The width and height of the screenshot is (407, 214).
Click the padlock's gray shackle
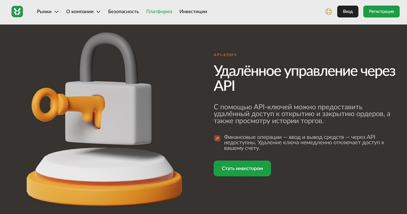(108, 57)
